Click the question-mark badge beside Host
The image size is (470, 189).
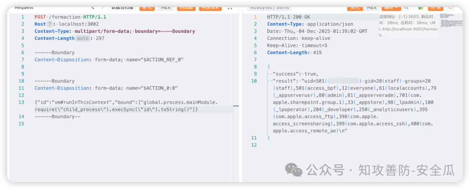tap(50, 24)
